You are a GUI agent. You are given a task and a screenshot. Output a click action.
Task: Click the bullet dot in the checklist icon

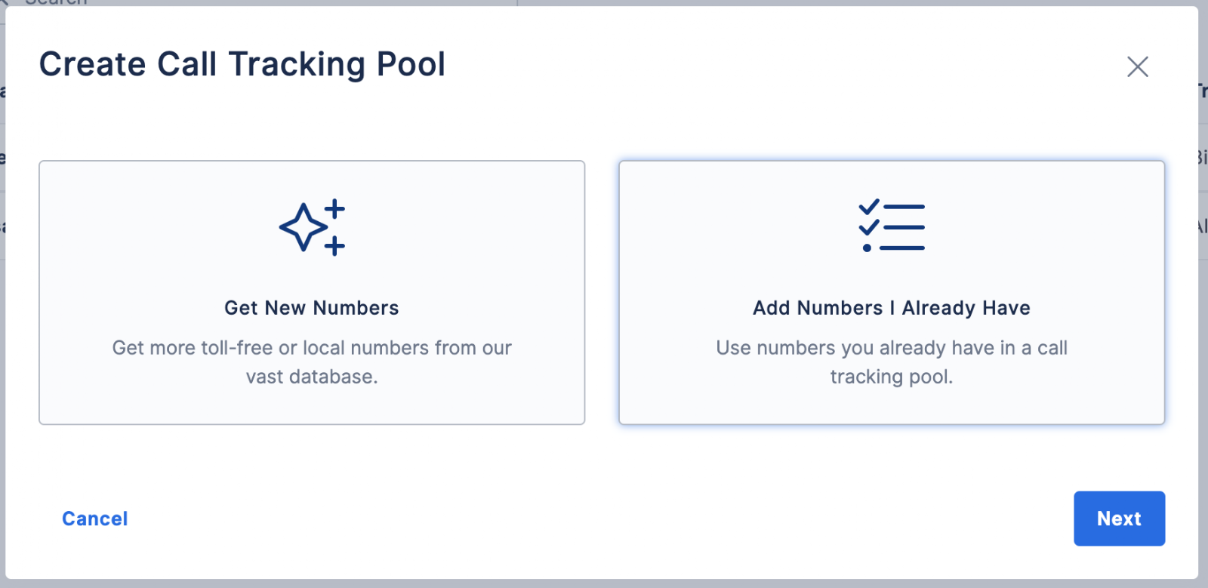(x=867, y=248)
